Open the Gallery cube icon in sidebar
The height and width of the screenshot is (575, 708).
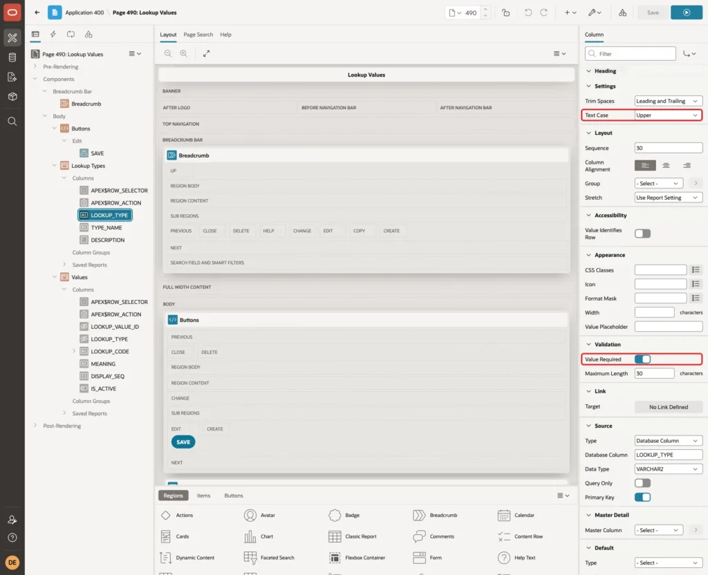tap(12, 97)
